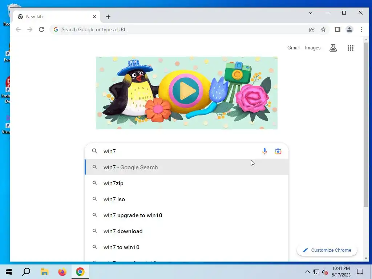The height and width of the screenshot is (279, 372).
Task: Open the taskbar clock showing 10:41 PM
Action: pyautogui.click(x=341, y=272)
